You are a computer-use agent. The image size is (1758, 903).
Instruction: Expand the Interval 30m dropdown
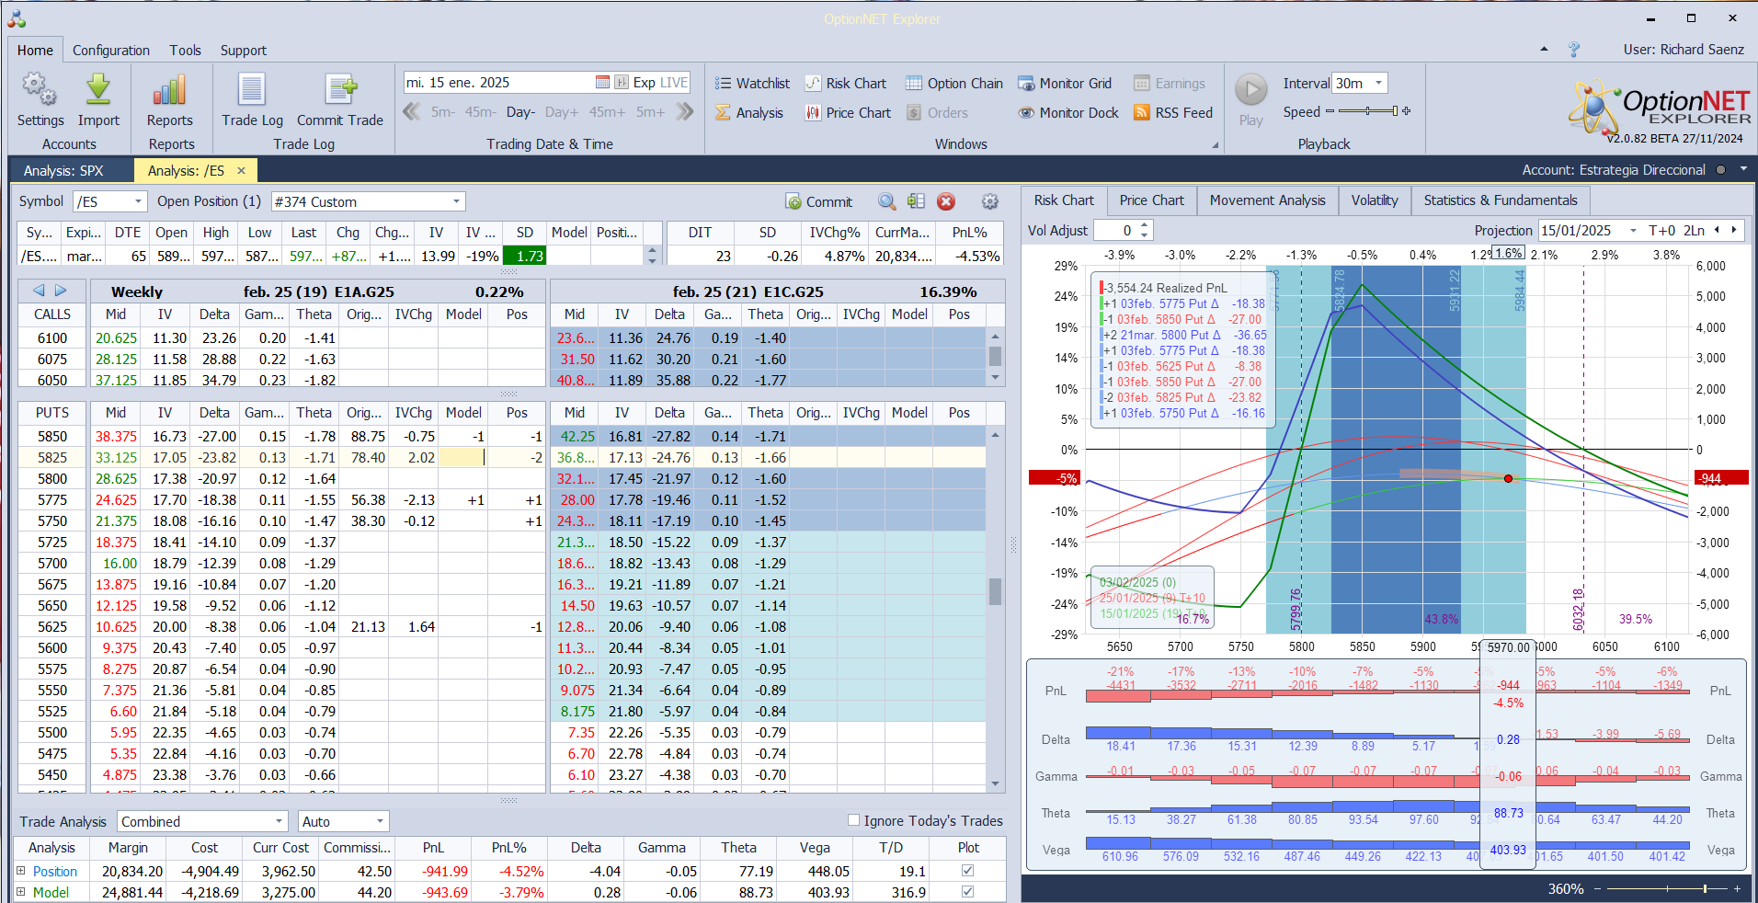(1378, 84)
